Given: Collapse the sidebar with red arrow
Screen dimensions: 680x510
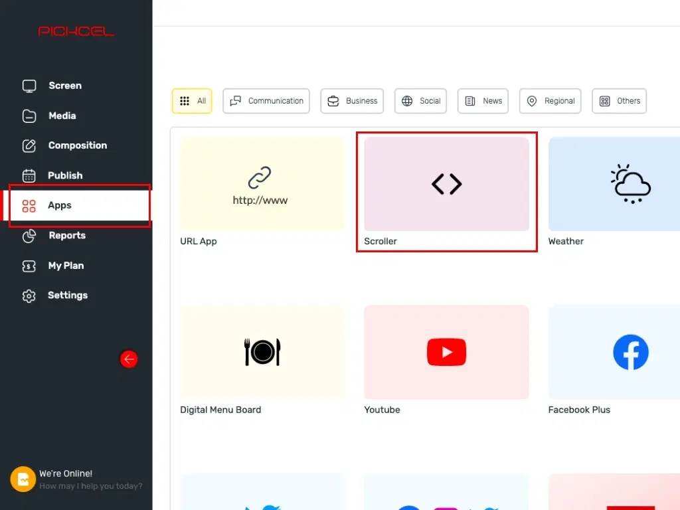Looking at the screenshot, I should pyautogui.click(x=128, y=359).
